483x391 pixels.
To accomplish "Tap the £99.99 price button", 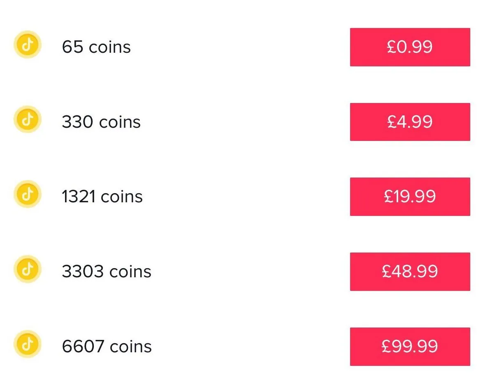I will pyautogui.click(x=410, y=347).
